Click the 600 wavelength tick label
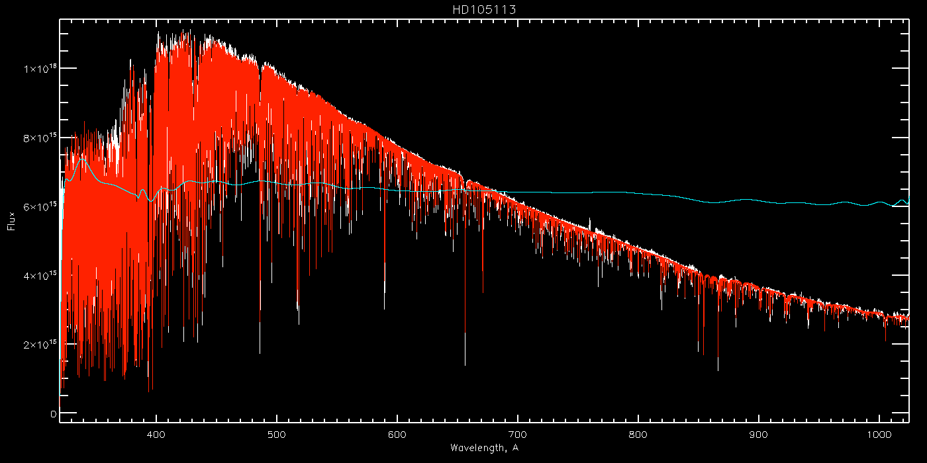The height and width of the screenshot is (463, 927). pos(397,434)
